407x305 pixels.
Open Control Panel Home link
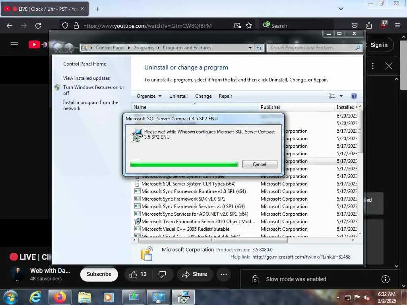coord(85,64)
